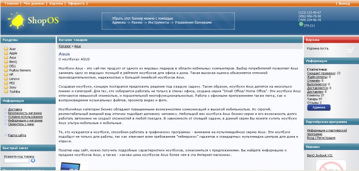Click Выход to log out
The height and width of the screenshot is (171, 359).
click(344, 4)
